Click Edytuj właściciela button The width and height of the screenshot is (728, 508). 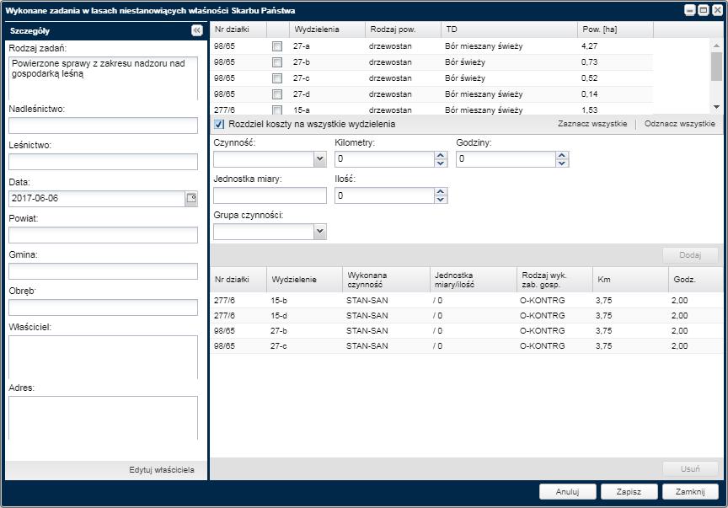(x=162, y=470)
